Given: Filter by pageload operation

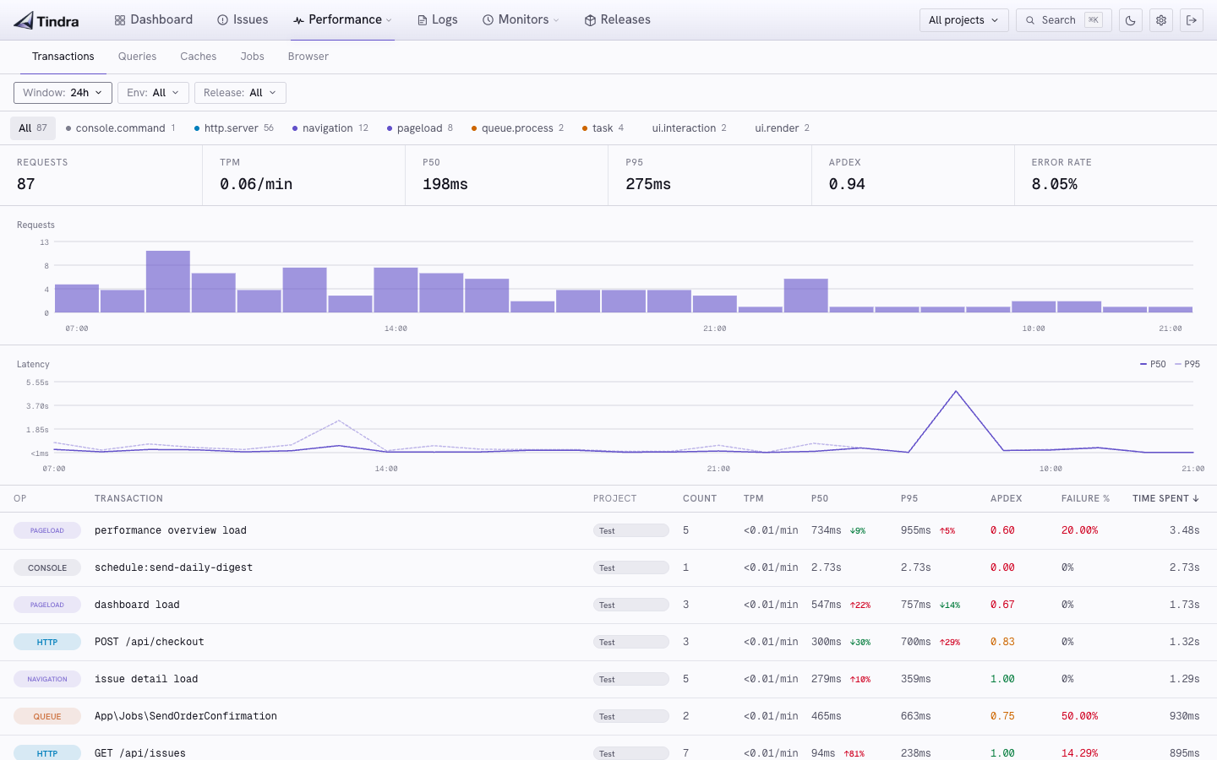Looking at the screenshot, I should point(420,128).
